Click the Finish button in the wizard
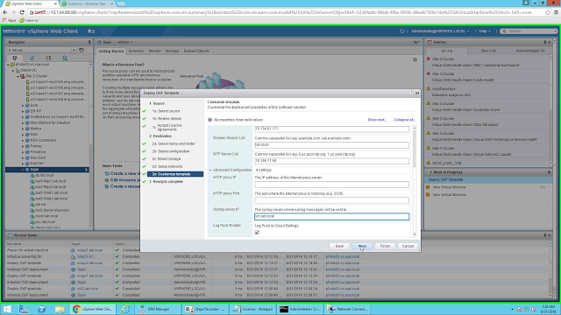Screen dimensions: 561x315 tap(385, 246)
